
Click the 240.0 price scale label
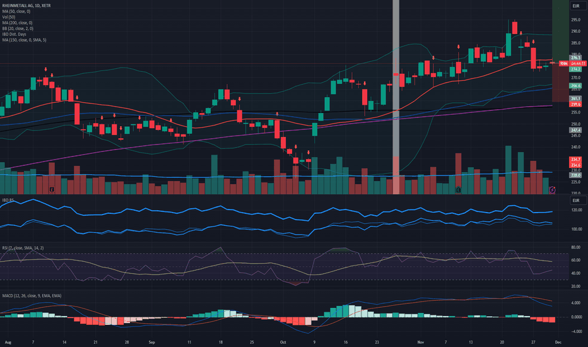[x=575, y=147]
